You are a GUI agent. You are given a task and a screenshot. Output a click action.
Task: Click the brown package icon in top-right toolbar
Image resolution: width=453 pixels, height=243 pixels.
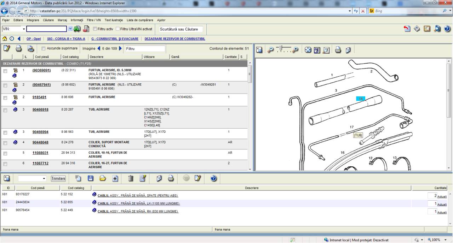point(427,29)
